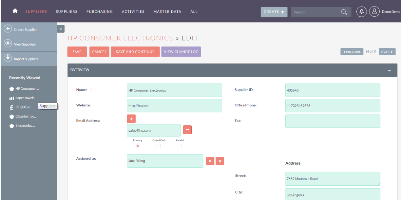Collapse the sidebar with the arrow toggle
This screenshot has height=203, width=401.
[61, 29]
